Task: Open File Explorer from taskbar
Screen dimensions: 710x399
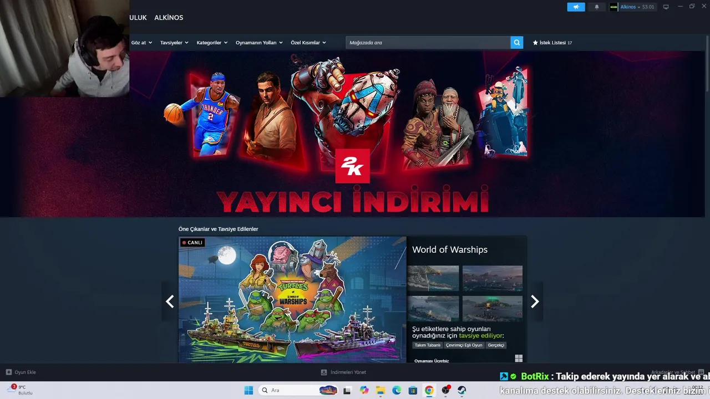Action: pos(381,390)
